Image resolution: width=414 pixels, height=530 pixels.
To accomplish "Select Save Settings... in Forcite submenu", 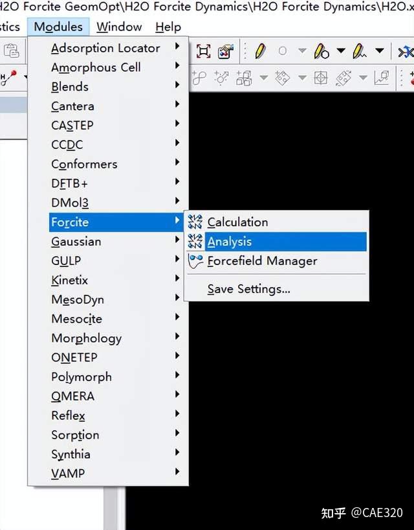I will point(276,289).
